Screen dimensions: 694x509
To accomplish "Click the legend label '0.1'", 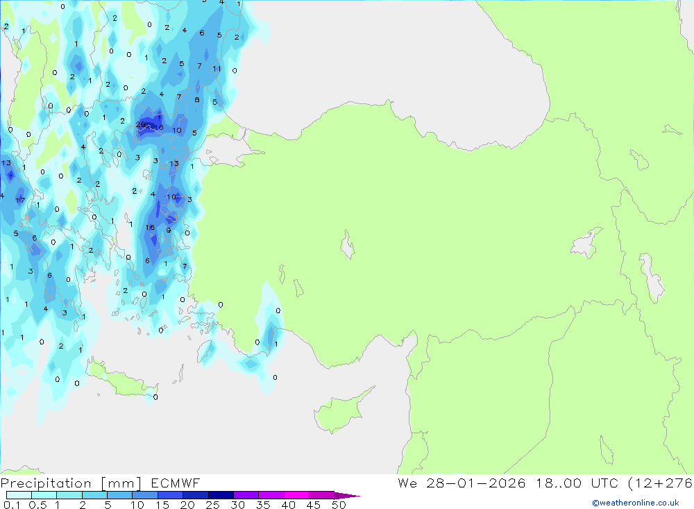I will pos(12,505).
